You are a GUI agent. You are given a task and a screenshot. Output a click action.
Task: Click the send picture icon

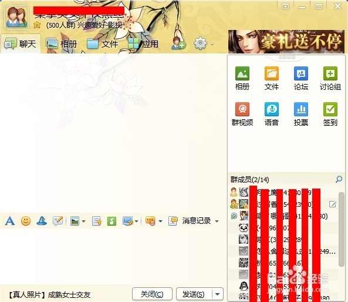[75, 221]
